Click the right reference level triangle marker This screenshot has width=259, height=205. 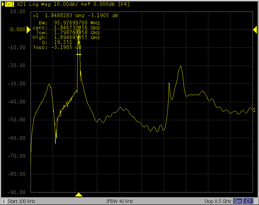pos(255,29)
